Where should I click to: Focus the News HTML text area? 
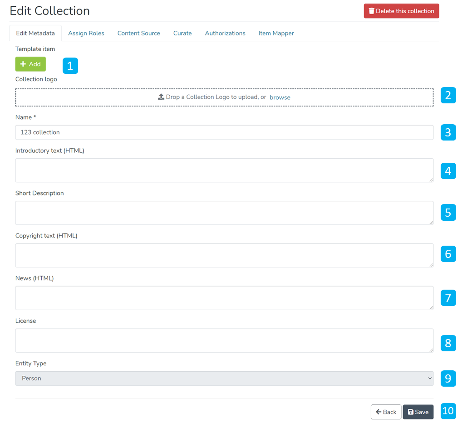[x=224, y=298]
